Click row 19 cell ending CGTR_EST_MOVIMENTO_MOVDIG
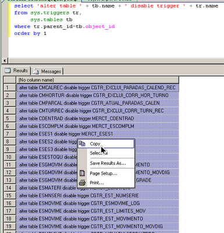The width and height of the screenshot is (224, 233). [98, 226]
